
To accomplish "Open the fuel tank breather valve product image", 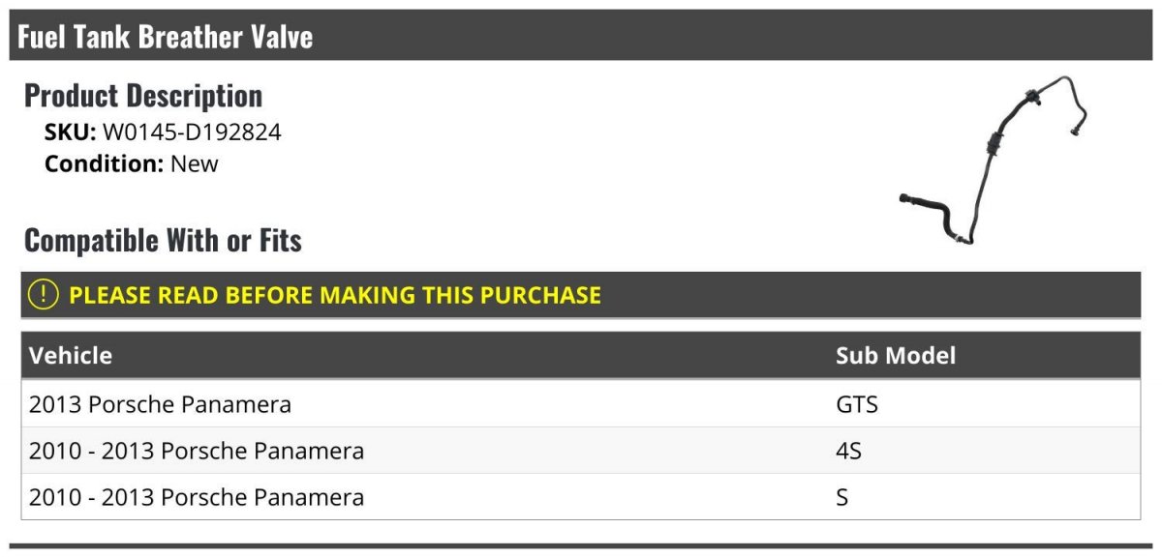I will point(1000,160).
